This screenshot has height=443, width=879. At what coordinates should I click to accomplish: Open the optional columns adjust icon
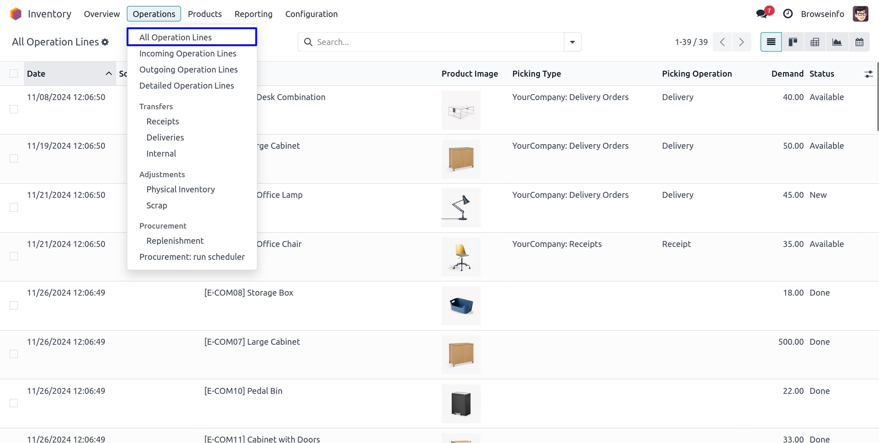point(868,74)
